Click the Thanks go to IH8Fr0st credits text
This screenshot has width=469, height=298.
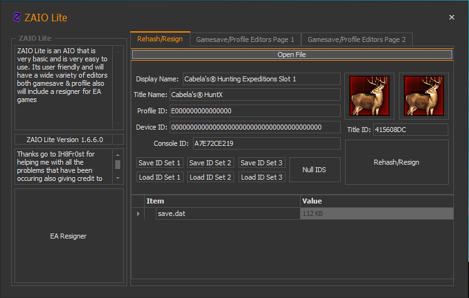tap(60, 167)
